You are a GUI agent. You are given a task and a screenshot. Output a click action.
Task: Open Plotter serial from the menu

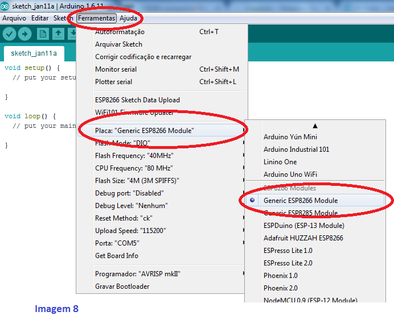pyautogui.click(x=161, y=82)
